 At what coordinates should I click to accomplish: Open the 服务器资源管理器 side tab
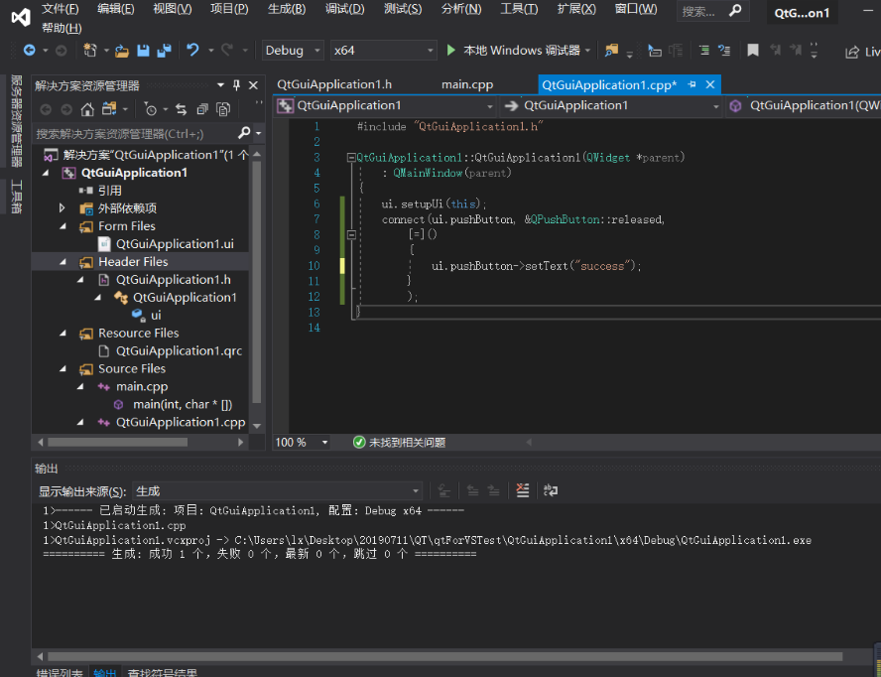tap(17, 121)
